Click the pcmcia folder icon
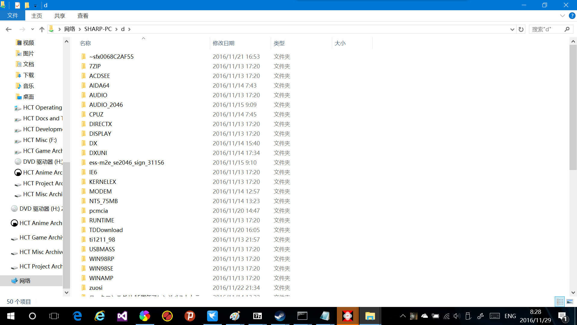This screenshot has width=577, height=325. pyautogui.click(x=84, y=211)
